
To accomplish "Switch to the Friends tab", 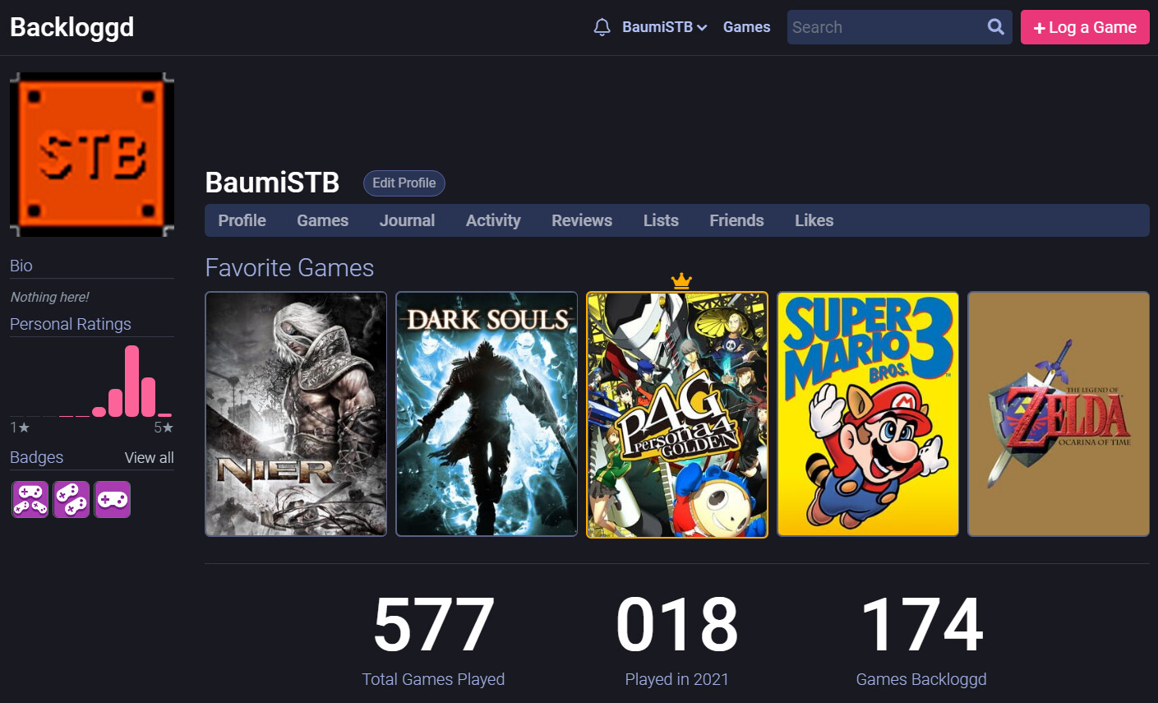I will [x=736, y=220].
